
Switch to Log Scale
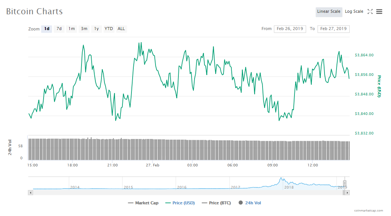354,12
